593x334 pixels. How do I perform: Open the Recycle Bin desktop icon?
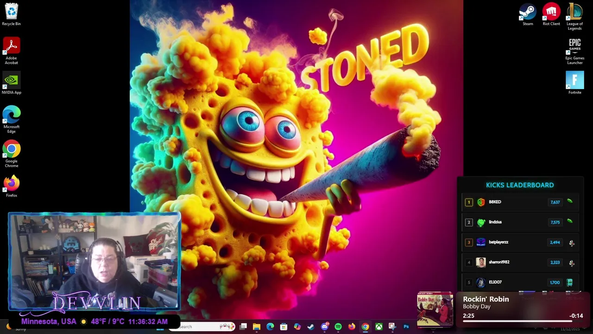coord(11,14)
